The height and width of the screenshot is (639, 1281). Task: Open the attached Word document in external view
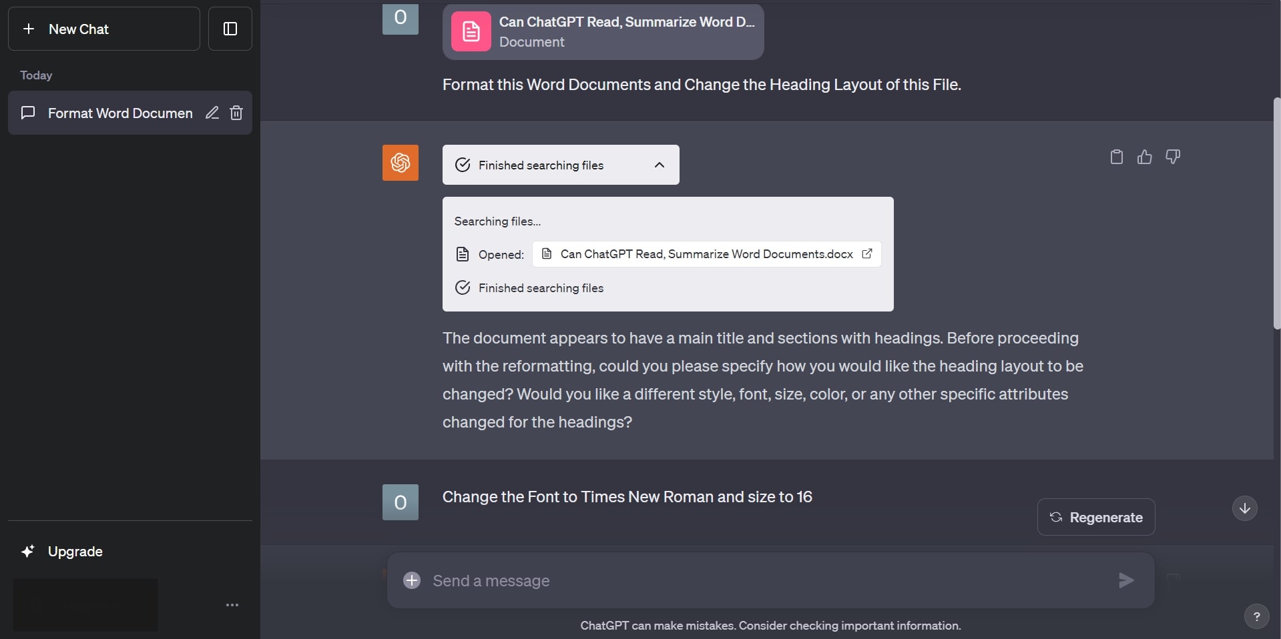(867, 254)
